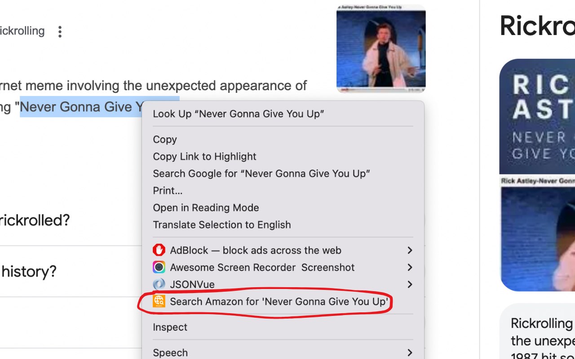This screenshot has width=575, height=359.
Task: Select Look Up "Never Gonna Give You Up"
Action: [x=238, y=114]
